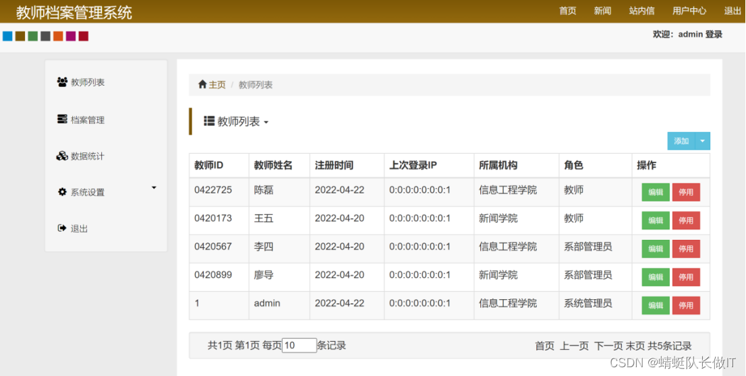Select the brown theme color swatch
Image resolution: width=746 pixels, height=376 pixels.
[20, 36]
